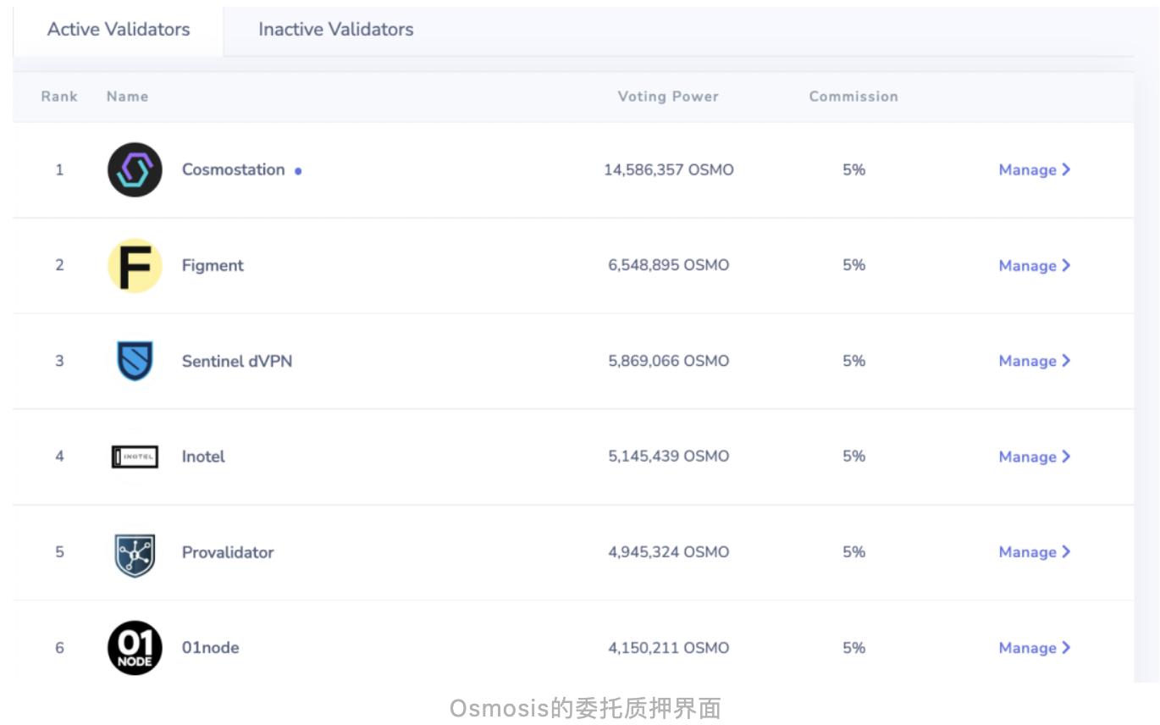Open Manage for Figment validator
Screen dimensions: 1160x725
(x=1034, y=266)
